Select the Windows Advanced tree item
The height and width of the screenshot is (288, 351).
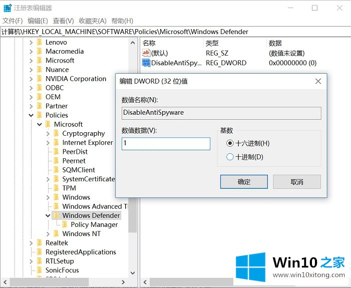(x=95, y=206)
